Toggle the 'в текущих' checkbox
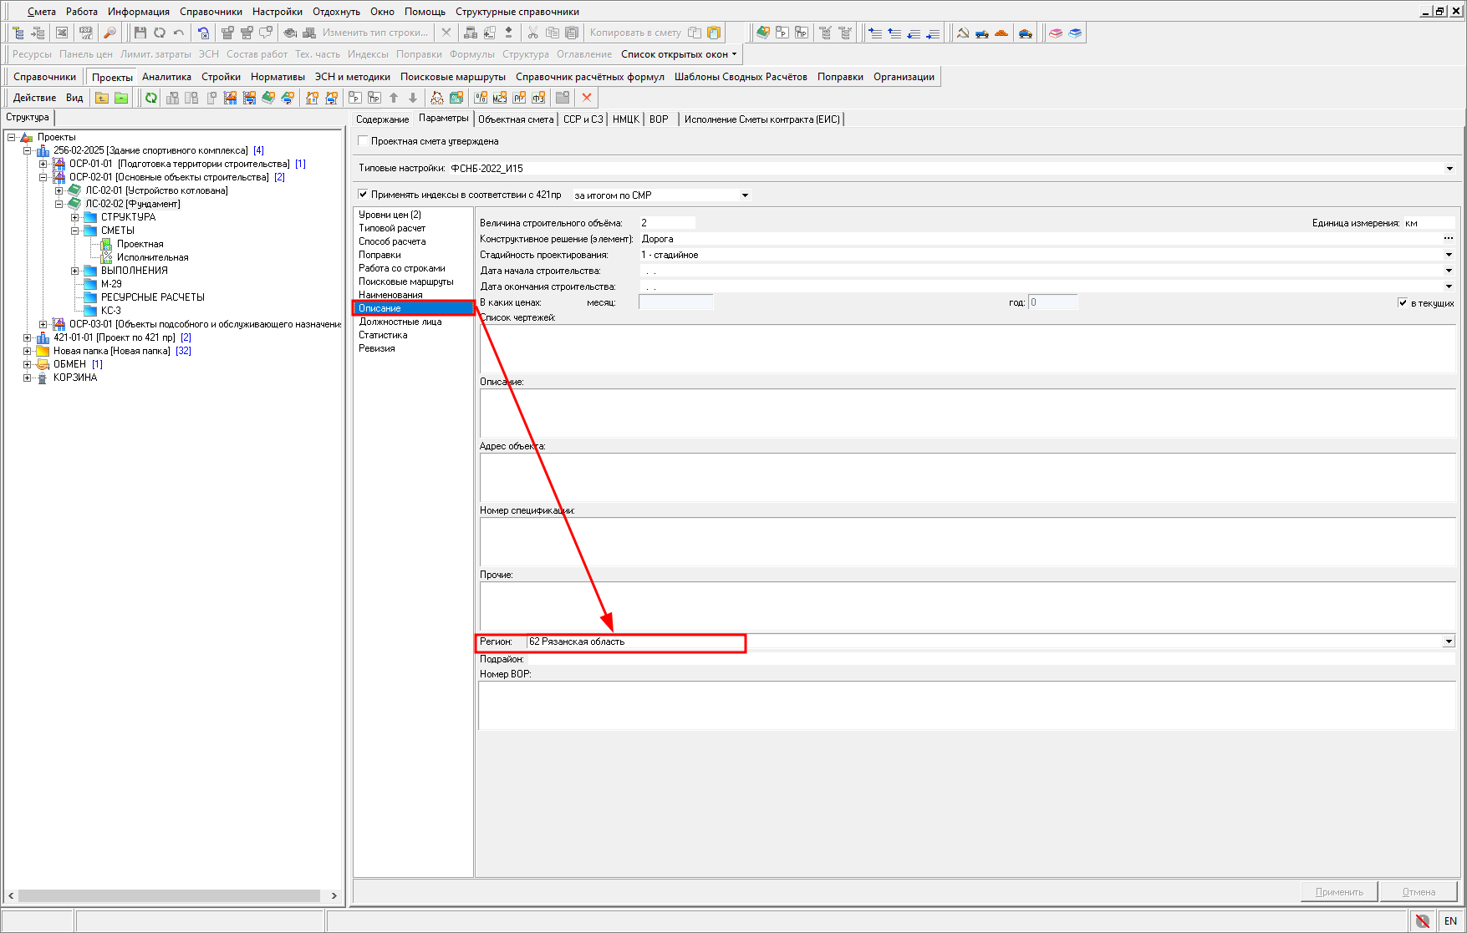The width and height of the screenshot is (1467, 933). (1403, 302)
